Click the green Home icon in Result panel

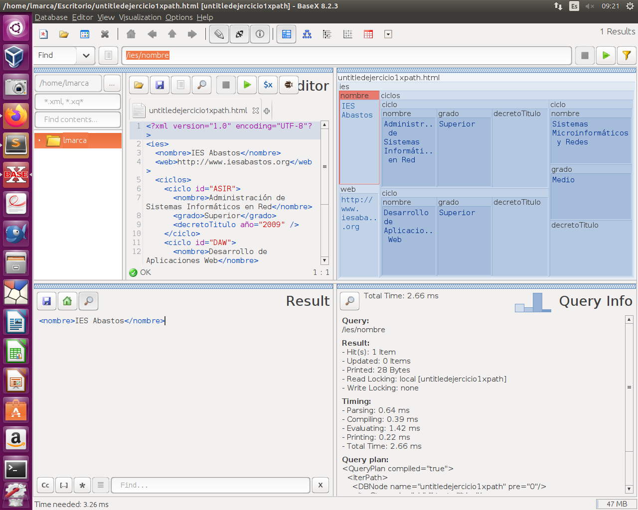tap(67, 301)
